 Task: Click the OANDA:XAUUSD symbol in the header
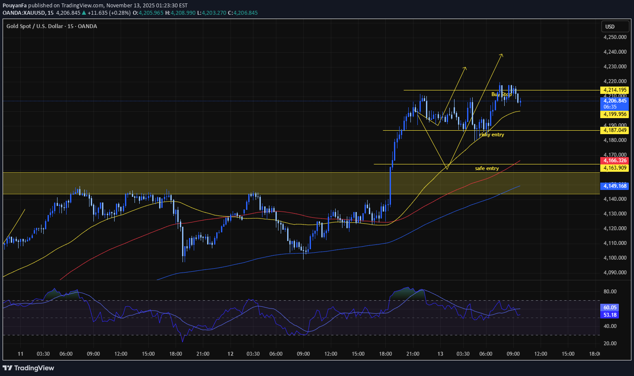coord(24,13)
